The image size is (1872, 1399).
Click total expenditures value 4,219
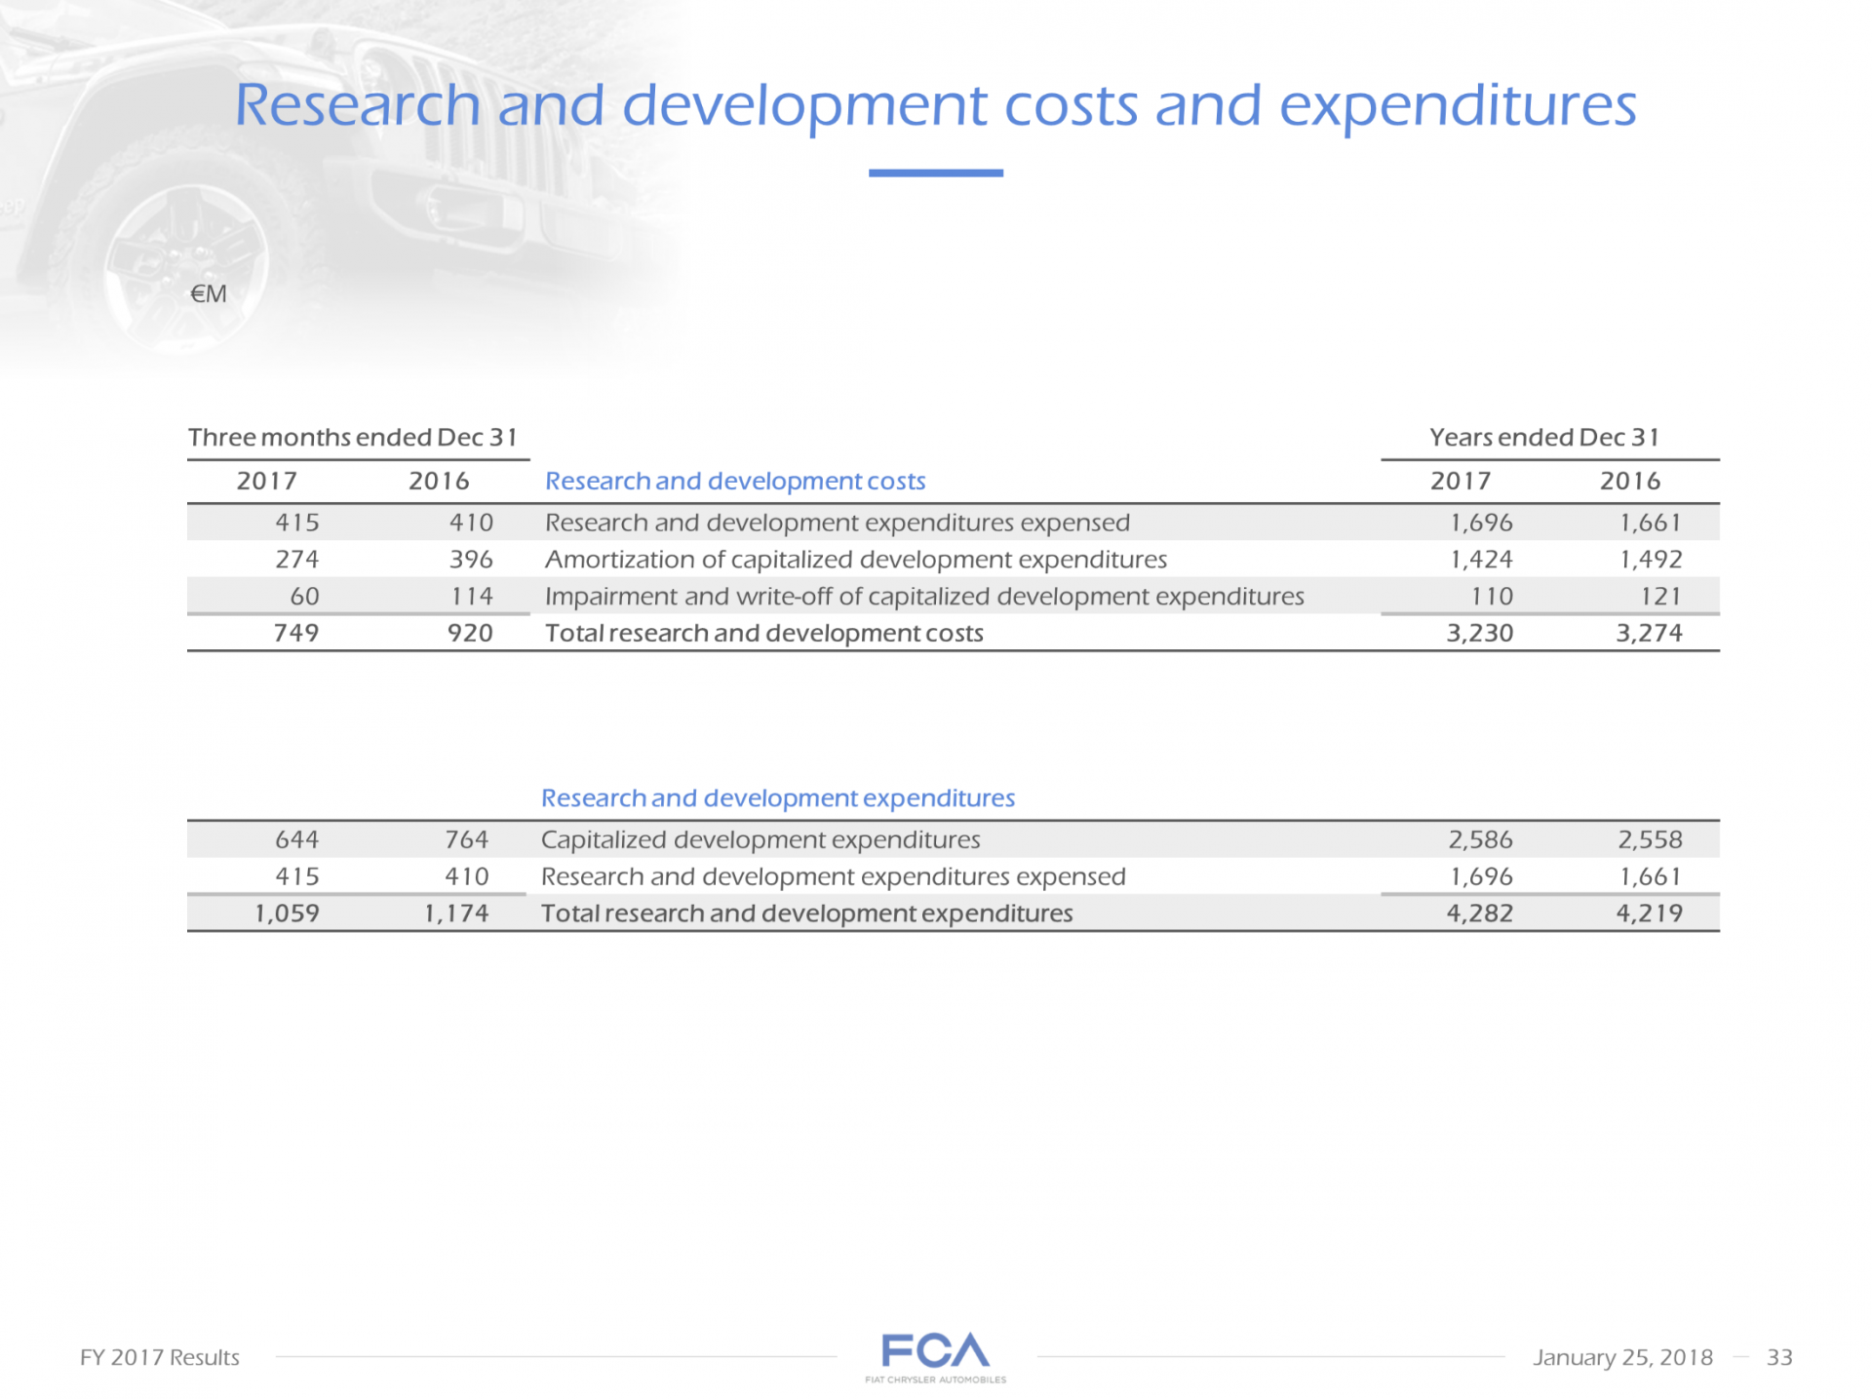point(1650,913)
